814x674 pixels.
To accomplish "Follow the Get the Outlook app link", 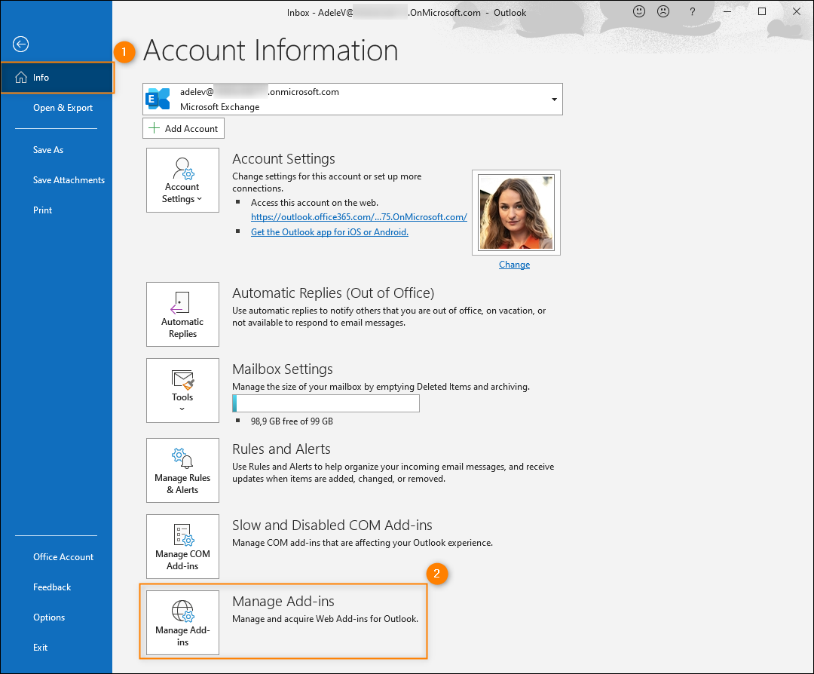I will pos(329,232).
